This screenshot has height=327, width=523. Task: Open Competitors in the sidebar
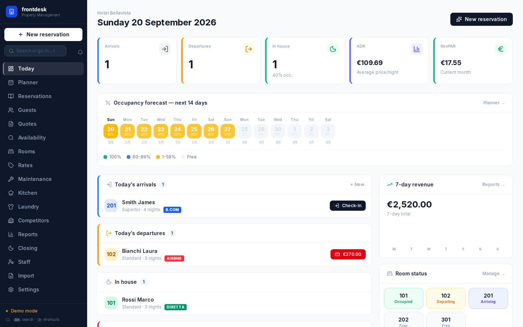[43, 221]
